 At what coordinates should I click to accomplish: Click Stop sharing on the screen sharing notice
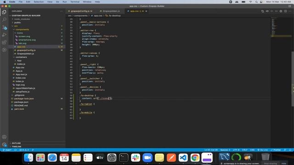click(271, 164)
